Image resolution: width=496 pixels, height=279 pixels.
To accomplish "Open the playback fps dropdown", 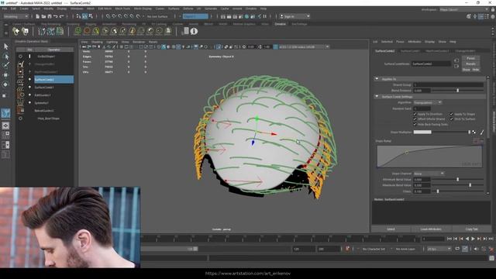I will [439, 249].
